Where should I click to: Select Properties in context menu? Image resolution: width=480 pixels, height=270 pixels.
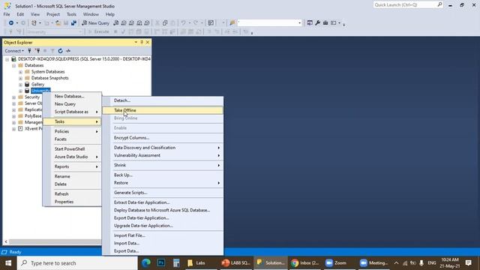click(72, 202)
